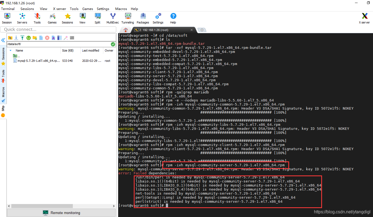This screenshot has width=373, height=217.
Task: Click the magic wand icon in SFTP toolbar
Action: pos(66,38)
